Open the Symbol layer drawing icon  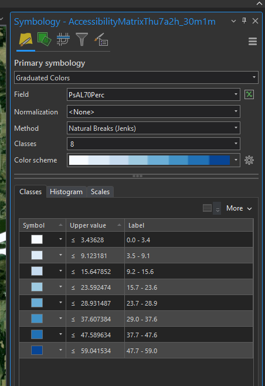(63, 39)
